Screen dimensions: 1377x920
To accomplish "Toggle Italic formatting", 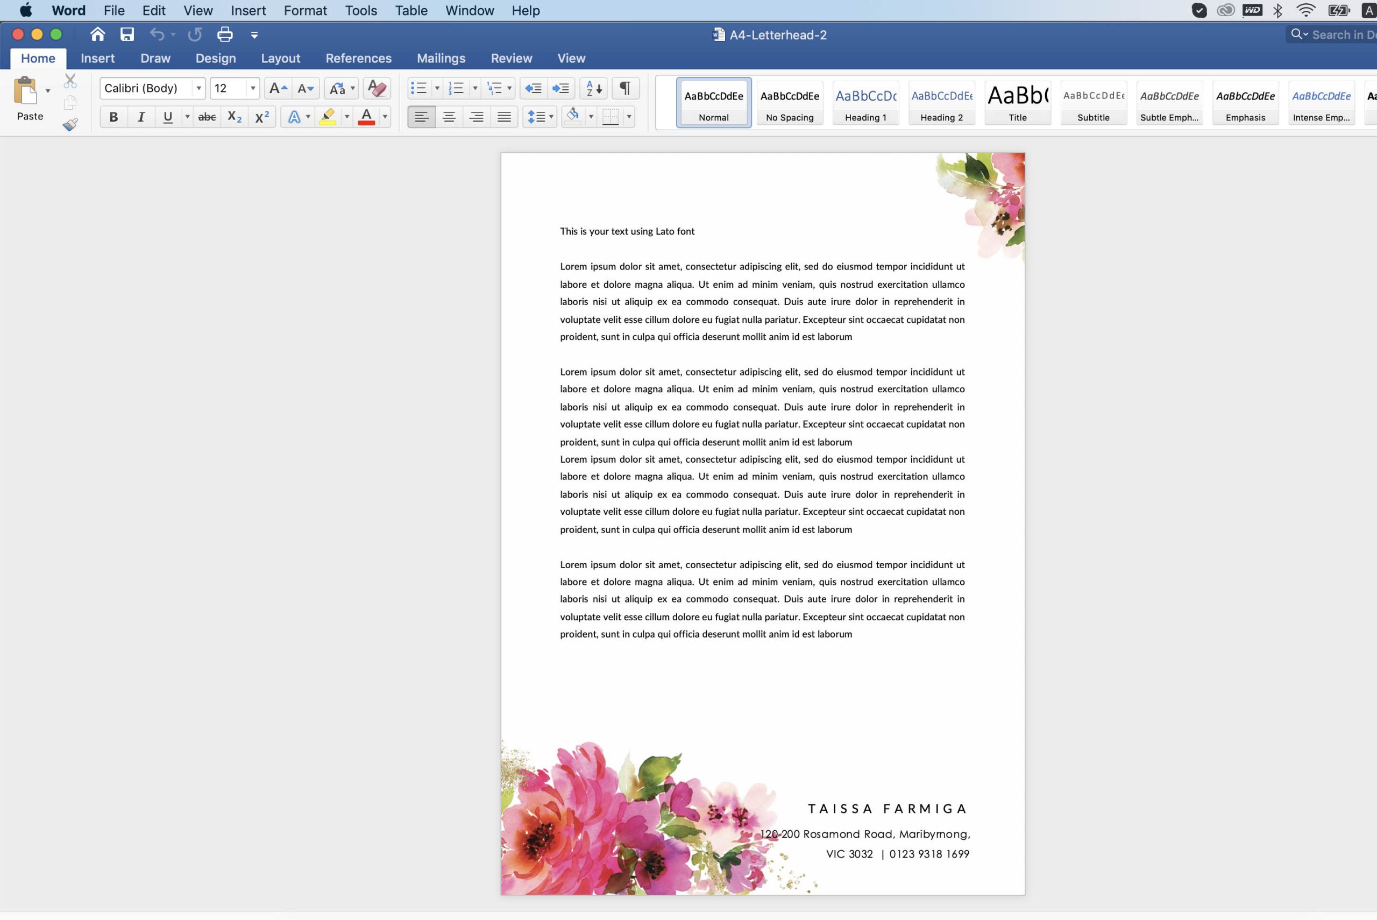I will point(141,117).
